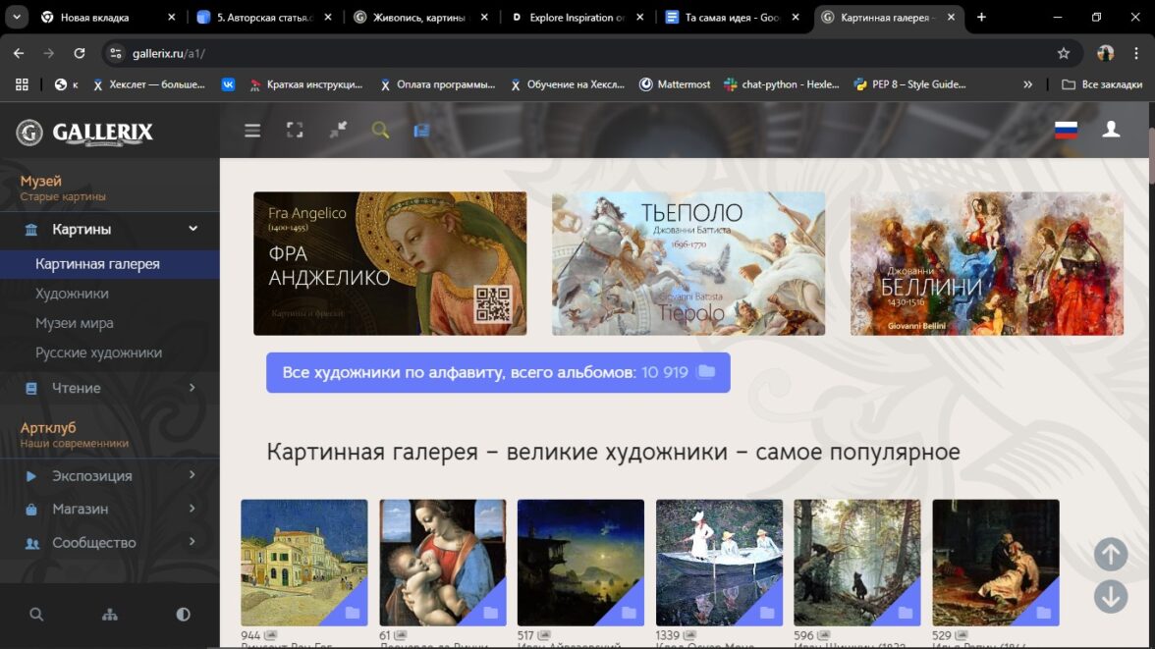The width and height of the screenshot is (1155, 649).
Task: Open the Fra Angelico banner
Action: pos(390,263)
